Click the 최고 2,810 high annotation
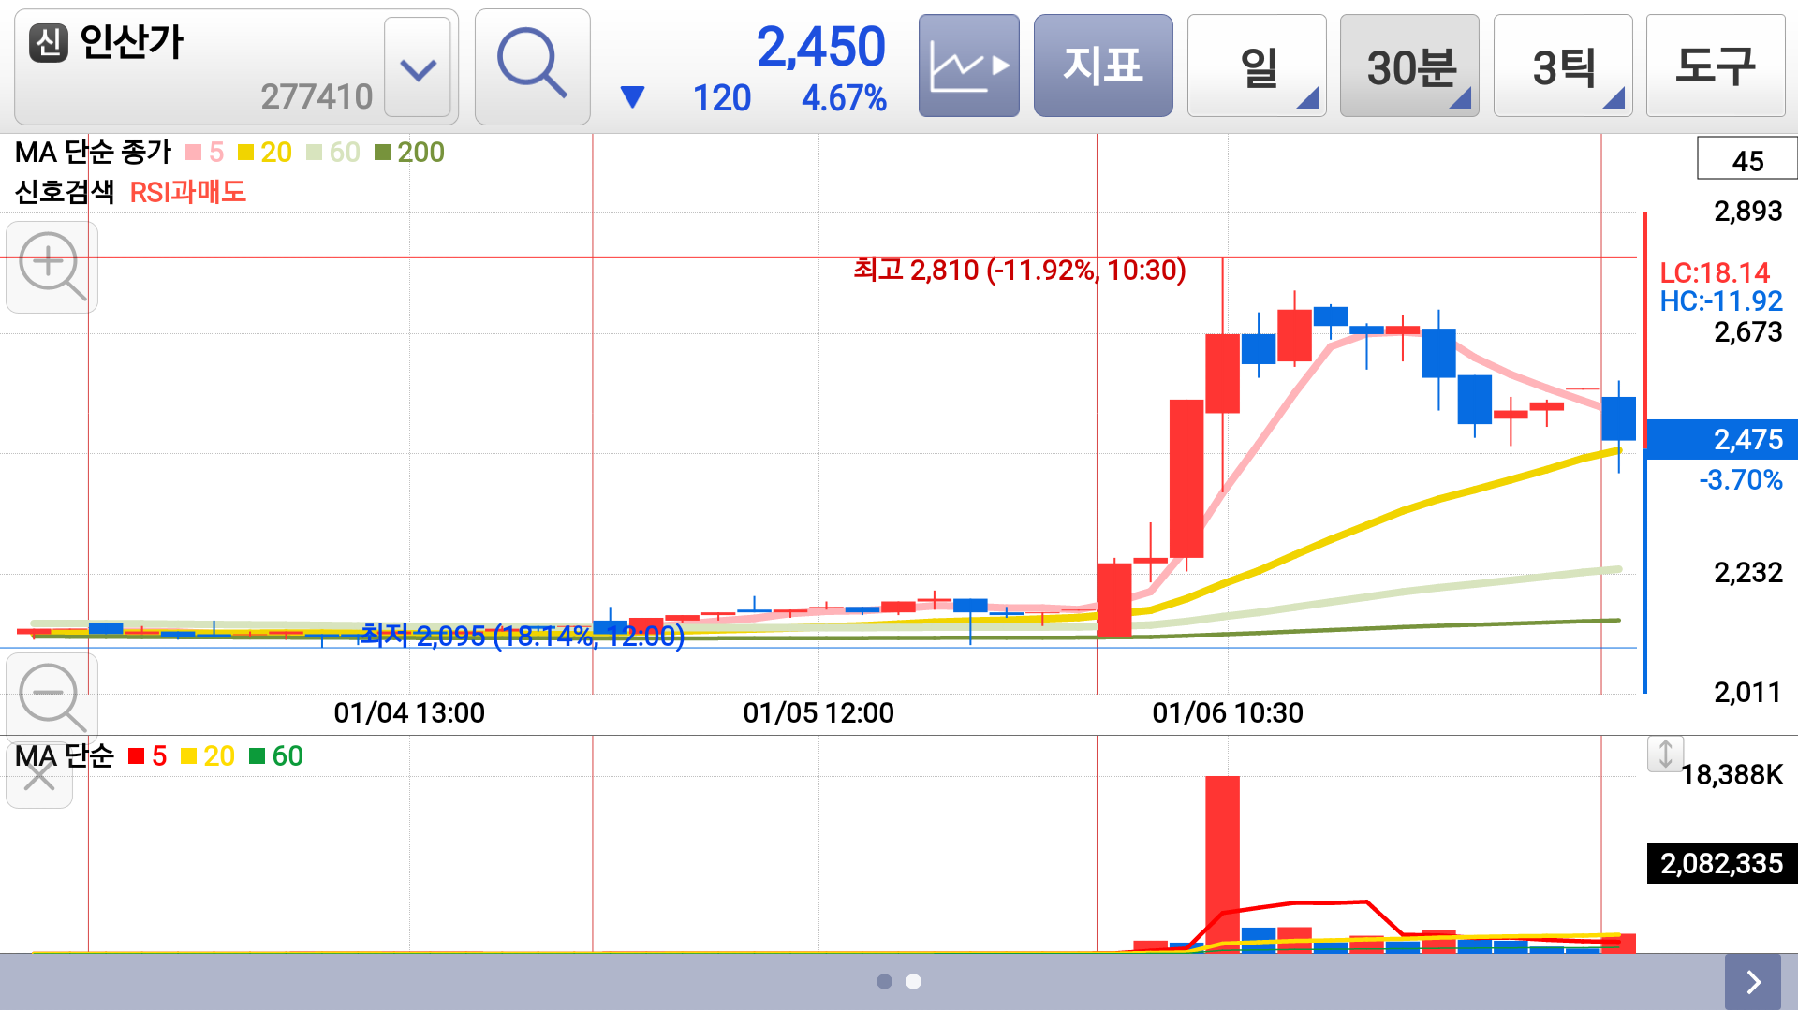 [1020, 271]
